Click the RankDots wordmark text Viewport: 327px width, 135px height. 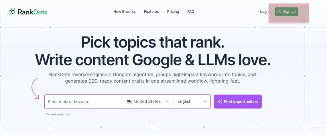32,12
